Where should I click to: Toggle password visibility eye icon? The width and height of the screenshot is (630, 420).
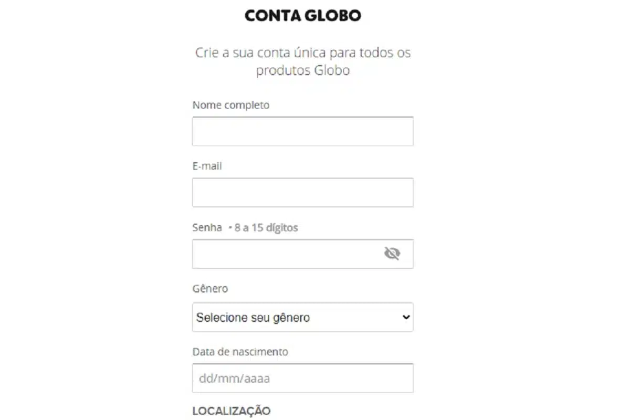pyautogui.click(x=392, y=254)
